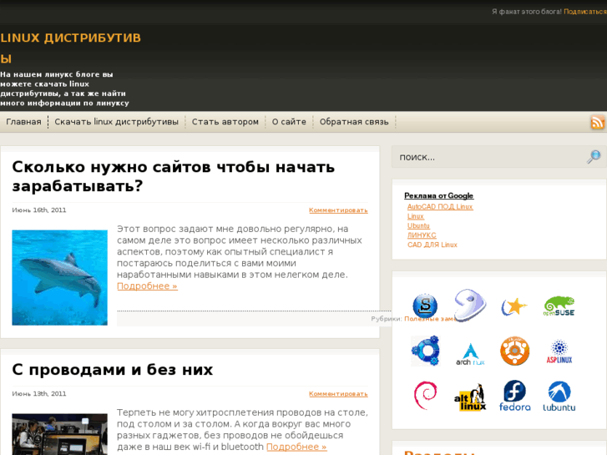Image resolution: width=607 pixels, height=455 pixels.
Task: Click Комментировать for the June 16th post
Action: click(338, 210)
